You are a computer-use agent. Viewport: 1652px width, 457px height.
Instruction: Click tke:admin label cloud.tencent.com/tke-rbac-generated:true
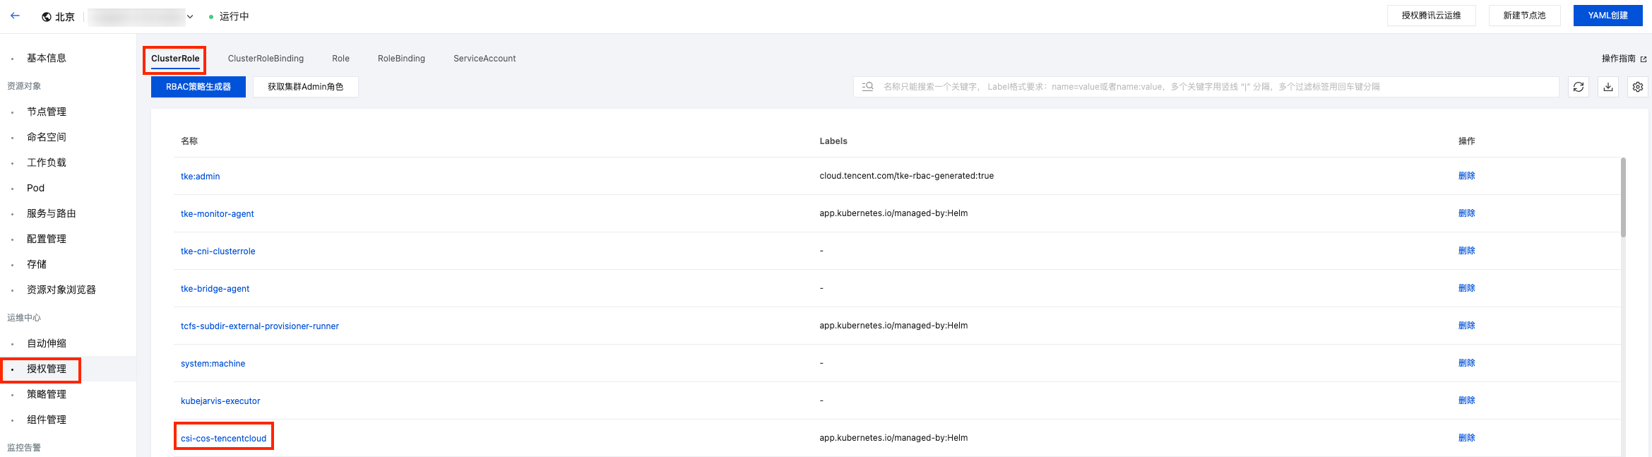(x=906, y=176)
